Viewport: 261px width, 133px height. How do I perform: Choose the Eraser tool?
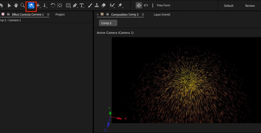pyautogui.click(x=103, y=5)
